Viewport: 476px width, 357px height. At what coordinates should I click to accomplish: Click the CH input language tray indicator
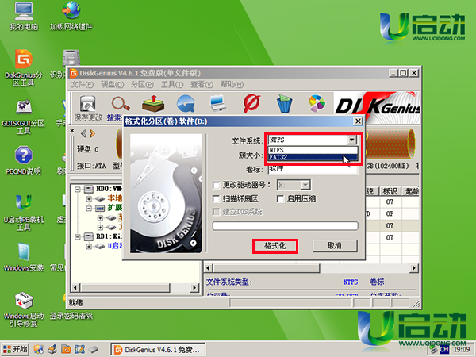coord(444,350)
